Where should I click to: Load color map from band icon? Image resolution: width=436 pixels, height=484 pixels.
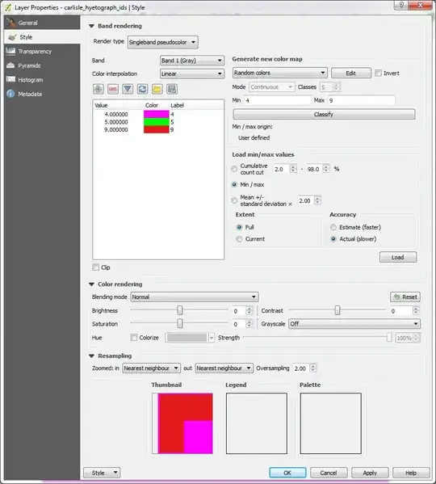pyautogui.click(x=142, y=89)
